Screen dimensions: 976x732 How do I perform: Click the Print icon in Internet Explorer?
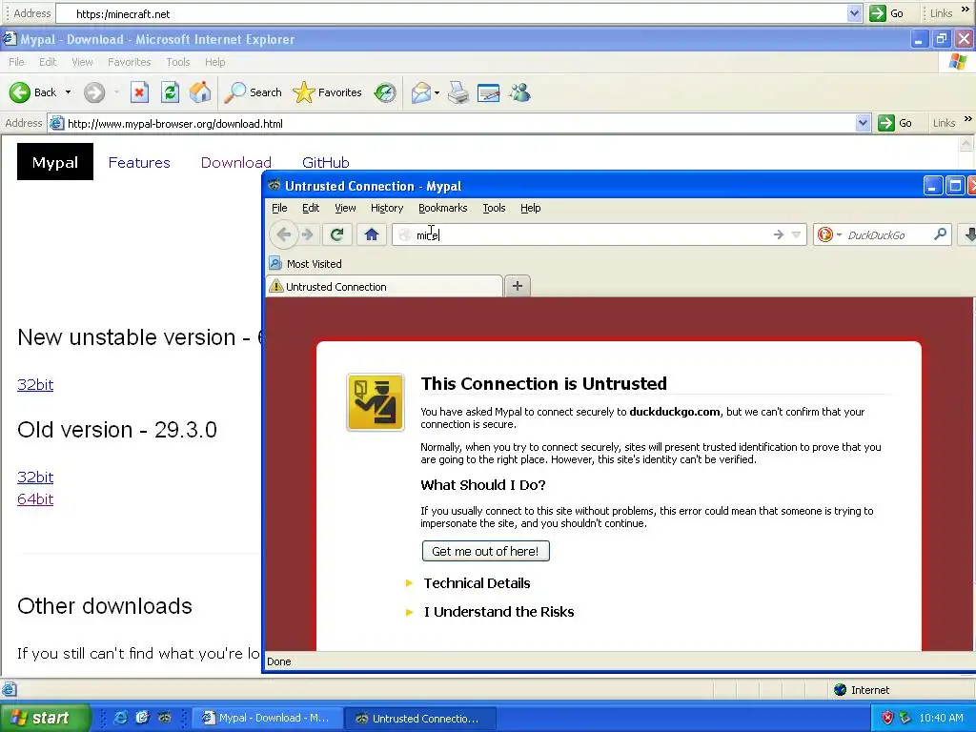(x=458, y=92)
